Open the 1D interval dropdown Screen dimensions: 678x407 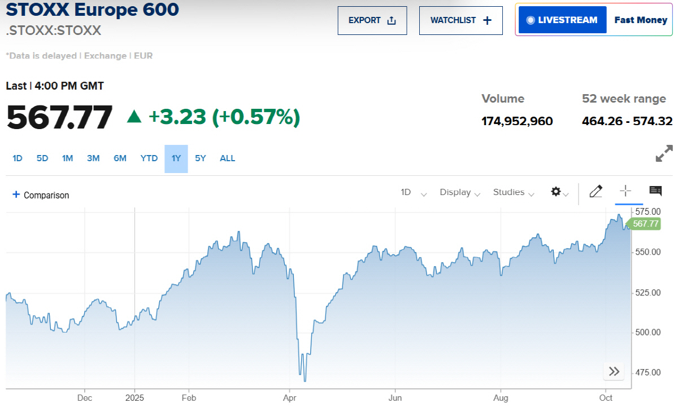(x=412, y=192)
